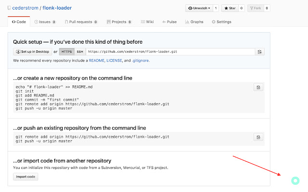Switch to the Issues tab
The height and width of the screenshot is (192, 308).
coord(45,22)
